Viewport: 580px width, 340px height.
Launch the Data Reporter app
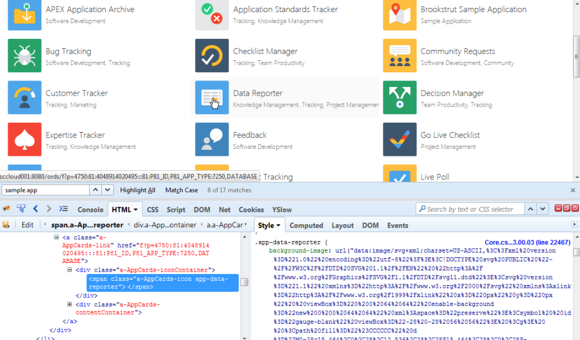click(212, 97)
